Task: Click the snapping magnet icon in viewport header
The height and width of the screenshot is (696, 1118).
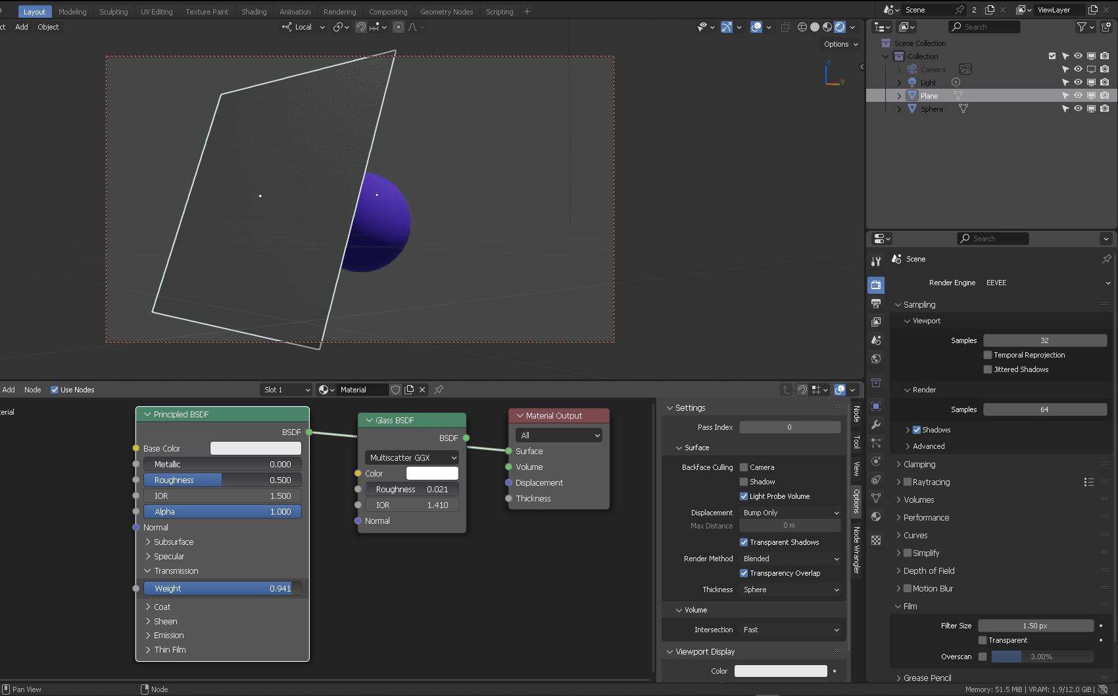Action: 360,27
